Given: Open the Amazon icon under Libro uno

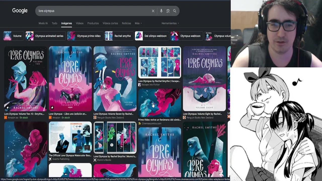Looking at the screenshot, I should coord(50,118).
